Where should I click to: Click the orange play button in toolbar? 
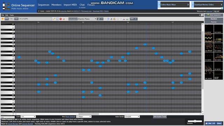click(x=2, y=19)
